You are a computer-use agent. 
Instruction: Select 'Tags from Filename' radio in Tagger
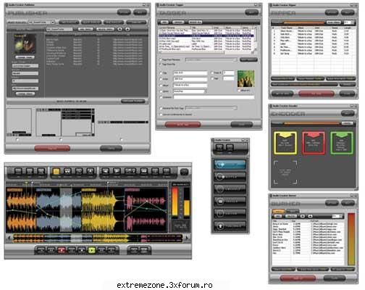pyautogui.click(x=160, y=59)
